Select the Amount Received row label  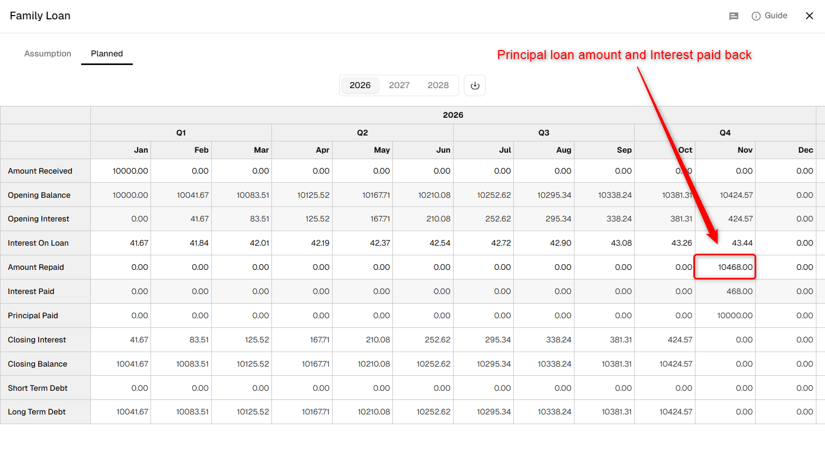[40, 171]
